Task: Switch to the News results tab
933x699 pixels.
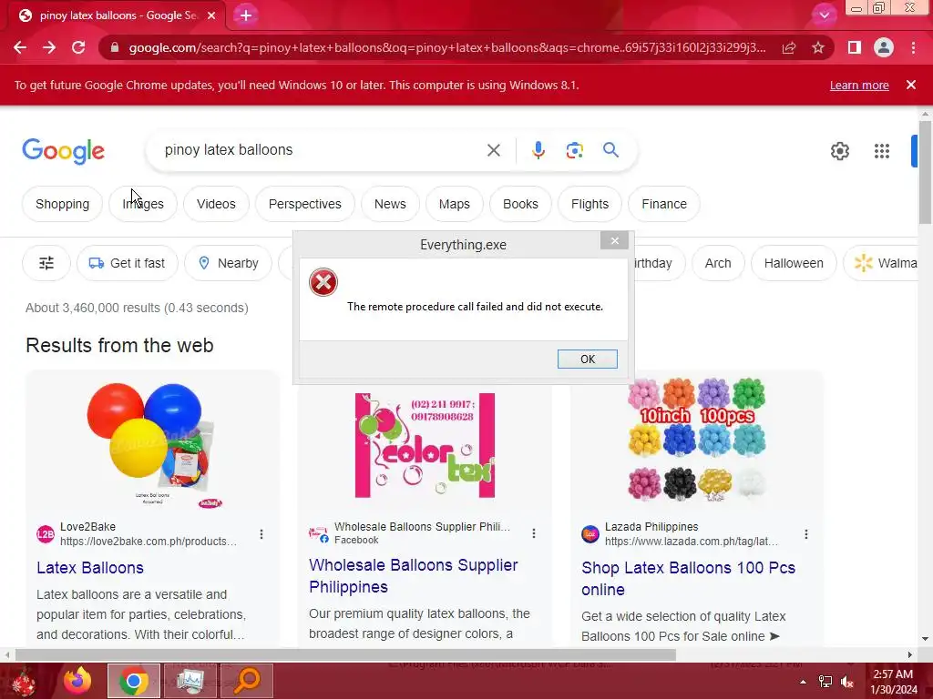Action: (x=390, y=204)
